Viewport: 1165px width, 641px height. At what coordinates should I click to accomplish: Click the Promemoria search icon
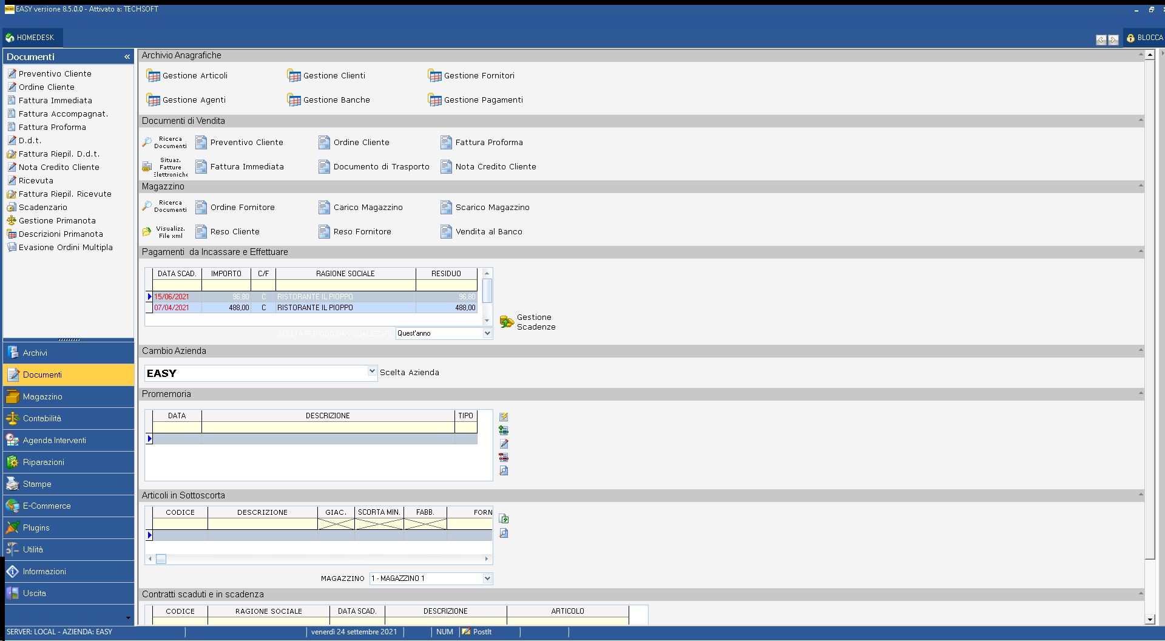click(x=504, y=470)
